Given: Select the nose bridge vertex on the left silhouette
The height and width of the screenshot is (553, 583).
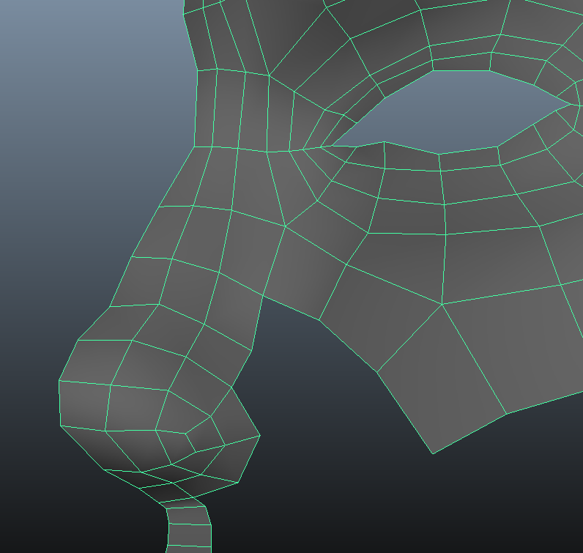Looking at the screenshot, I should (x=194, y=146).
